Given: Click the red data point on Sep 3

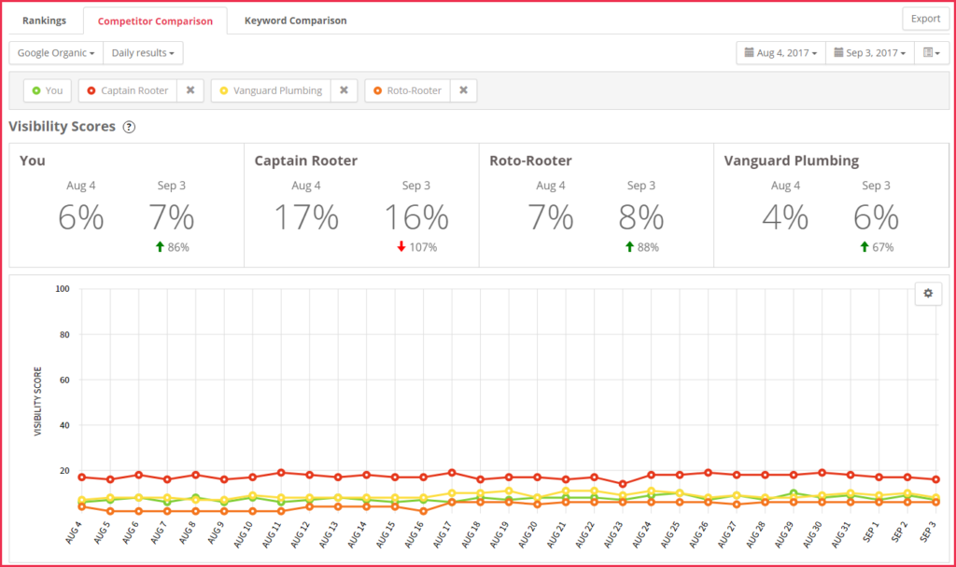Looking at the screenshot, I should (x=935, y=479).
